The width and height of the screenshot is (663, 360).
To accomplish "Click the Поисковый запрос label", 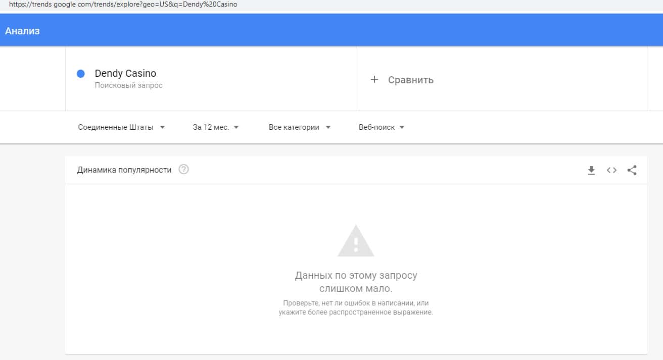I will click(x=129, y=86).
